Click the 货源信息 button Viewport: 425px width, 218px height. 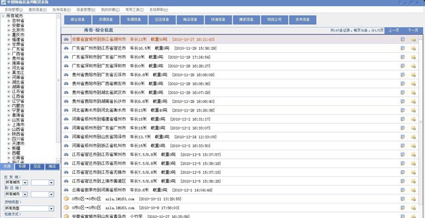coord(106,20)
